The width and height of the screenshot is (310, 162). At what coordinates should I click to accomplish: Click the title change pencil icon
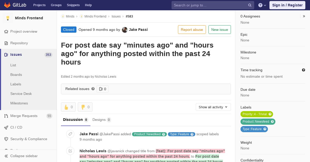(x=70, y=151)
